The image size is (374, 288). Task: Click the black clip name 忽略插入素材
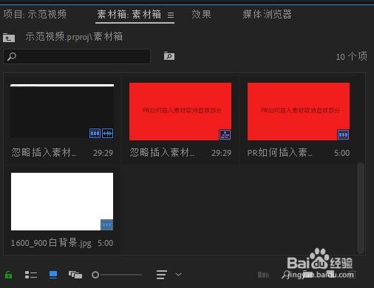44,153
